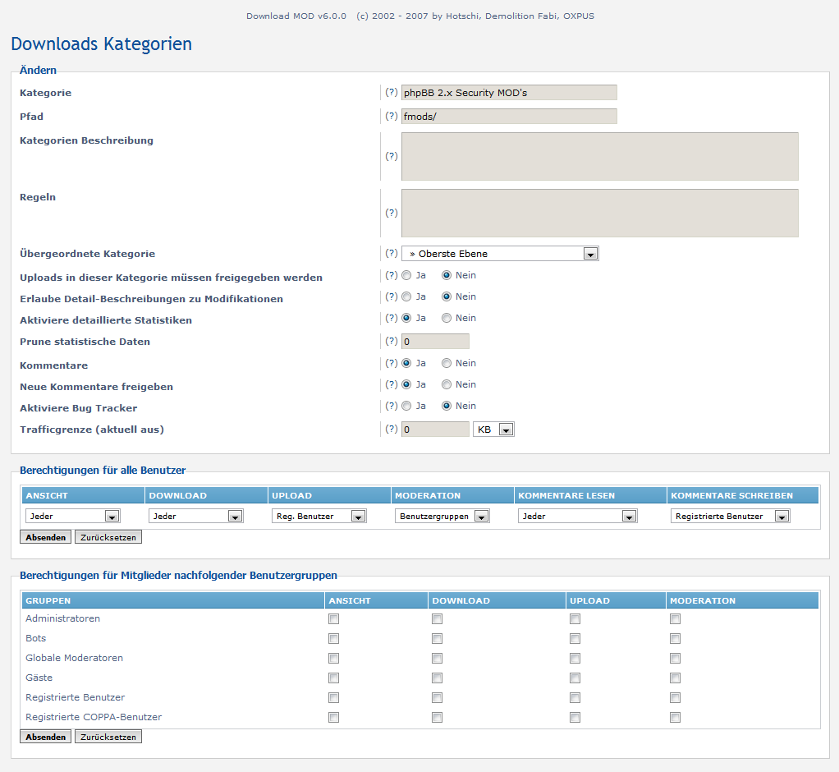The width and height of the screenshot is (839, 772).
Task: Click into the Kategorien Beschreibung text area
Action: [599, 156]
